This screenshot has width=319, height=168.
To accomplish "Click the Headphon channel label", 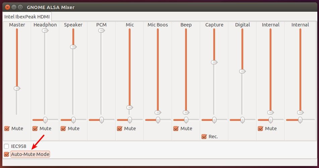I will (45, 25).
